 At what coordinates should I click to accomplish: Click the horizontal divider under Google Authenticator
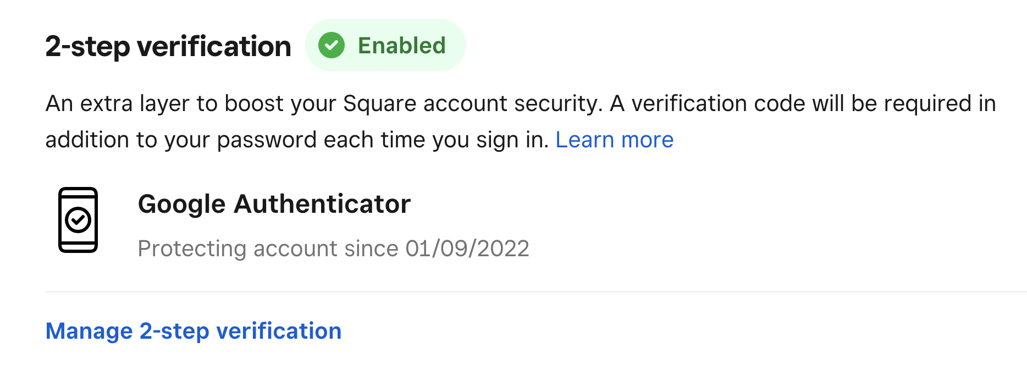coord(536,291)
